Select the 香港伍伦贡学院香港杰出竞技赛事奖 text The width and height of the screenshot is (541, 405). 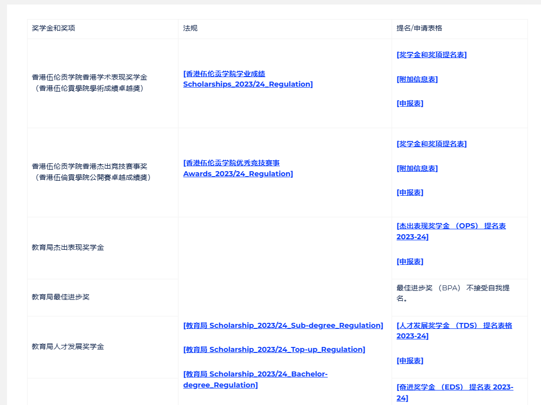click(x=90, y=167)
